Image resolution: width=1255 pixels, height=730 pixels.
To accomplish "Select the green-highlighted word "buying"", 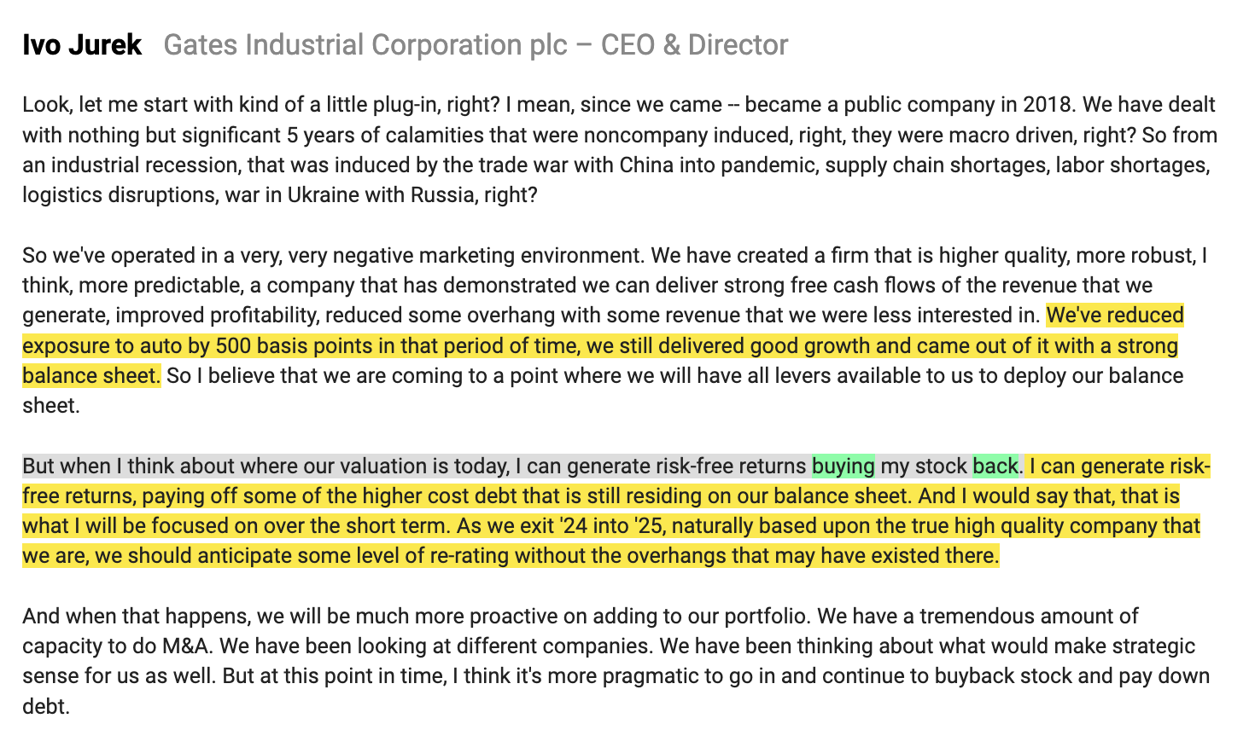I will [x=843, y=466].
